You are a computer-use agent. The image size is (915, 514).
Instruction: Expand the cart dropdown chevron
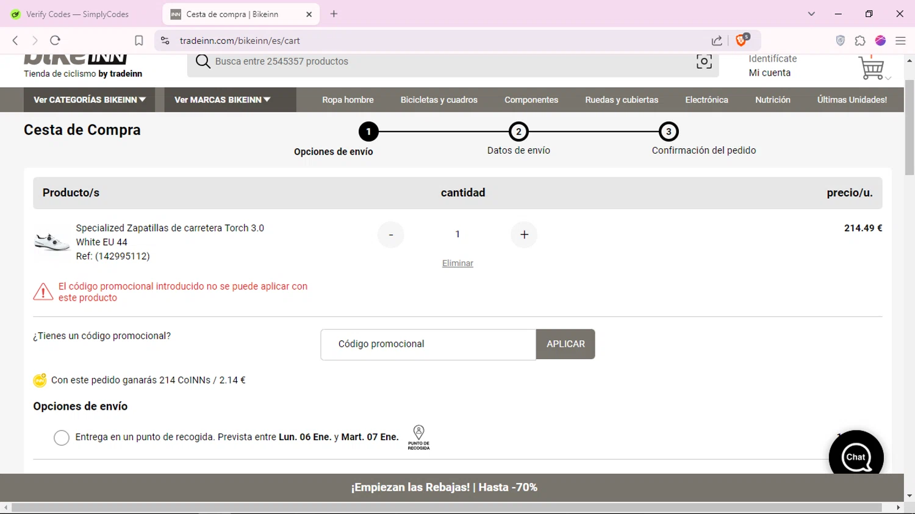coord(888,78)
